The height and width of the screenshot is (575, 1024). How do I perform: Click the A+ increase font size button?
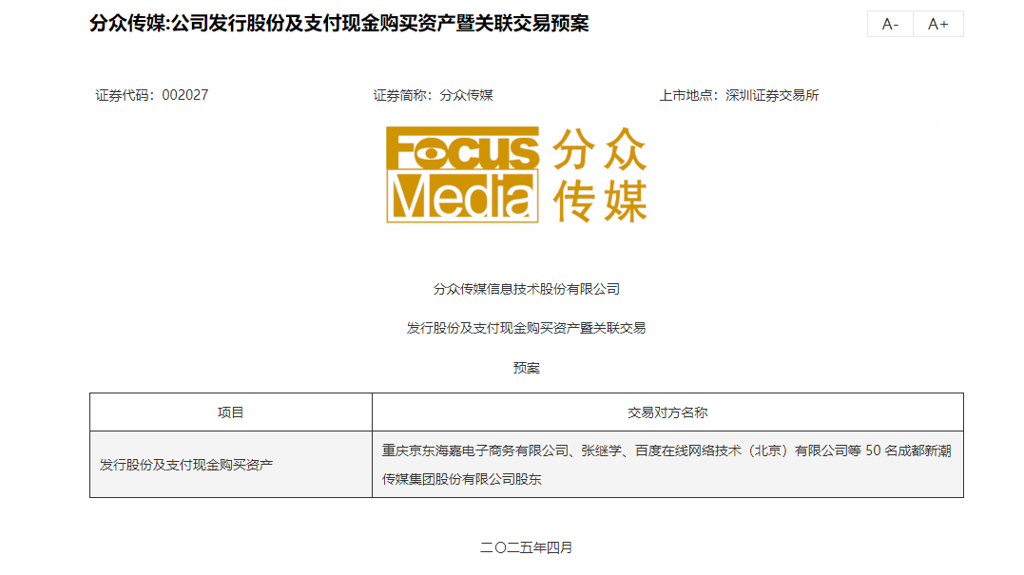938,24
